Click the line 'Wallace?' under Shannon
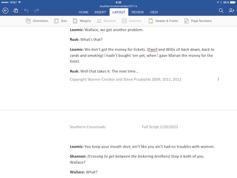237x178 pixels. (x=77, y=162)
